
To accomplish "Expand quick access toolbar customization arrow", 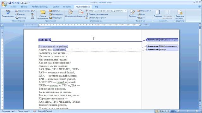I will (30, 3).
